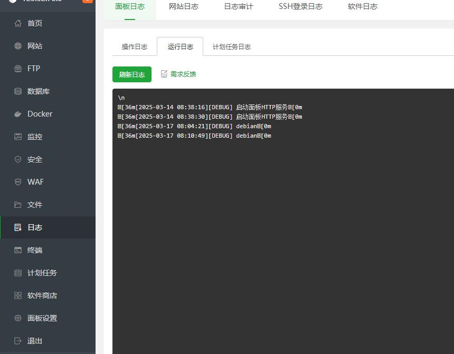Image resolution: width=454 pixels, height=354 pixels.
Task: Click the globe icon beside 网站
Action: click(x=18, y=46)
